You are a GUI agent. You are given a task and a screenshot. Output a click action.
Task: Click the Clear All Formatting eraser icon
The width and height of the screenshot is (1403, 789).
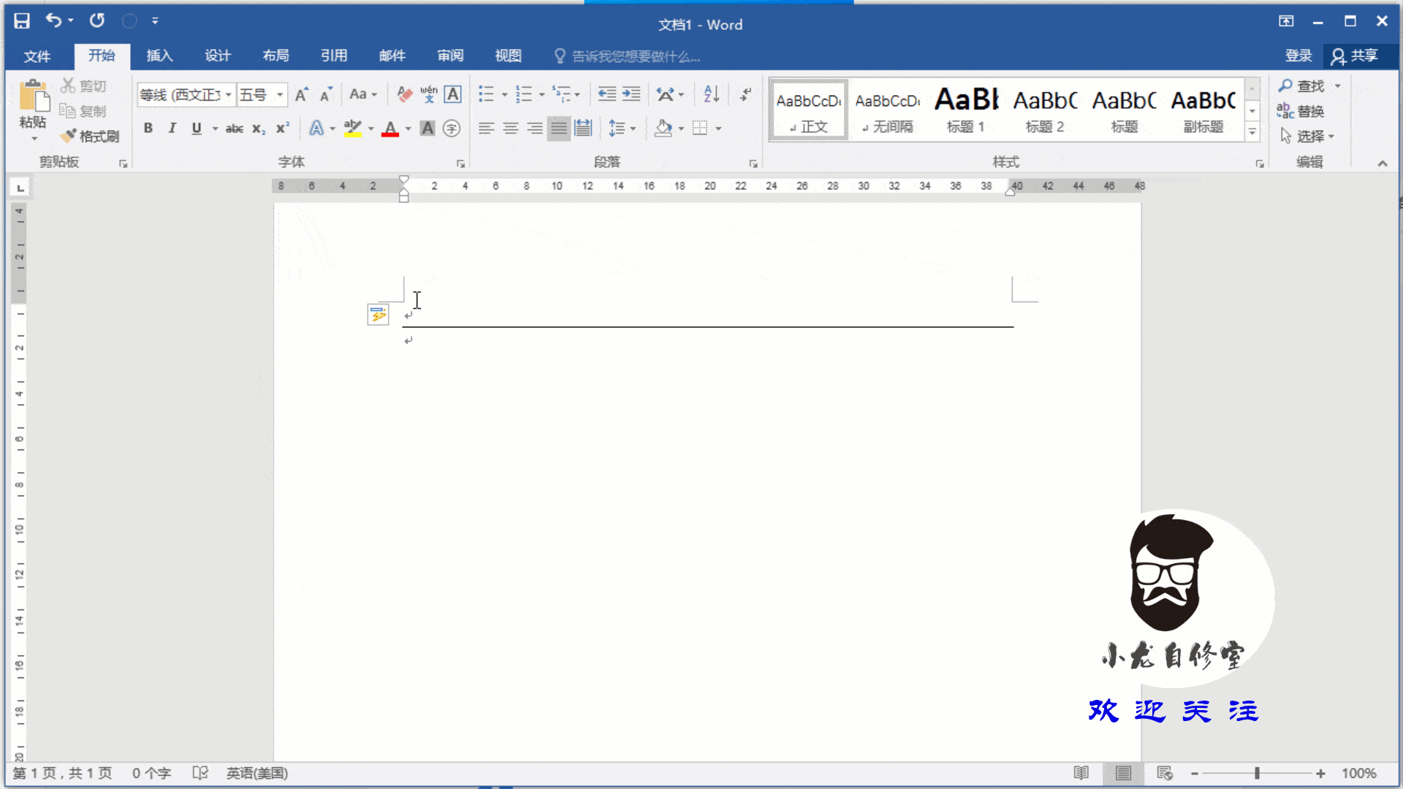(x=404, y=94)
